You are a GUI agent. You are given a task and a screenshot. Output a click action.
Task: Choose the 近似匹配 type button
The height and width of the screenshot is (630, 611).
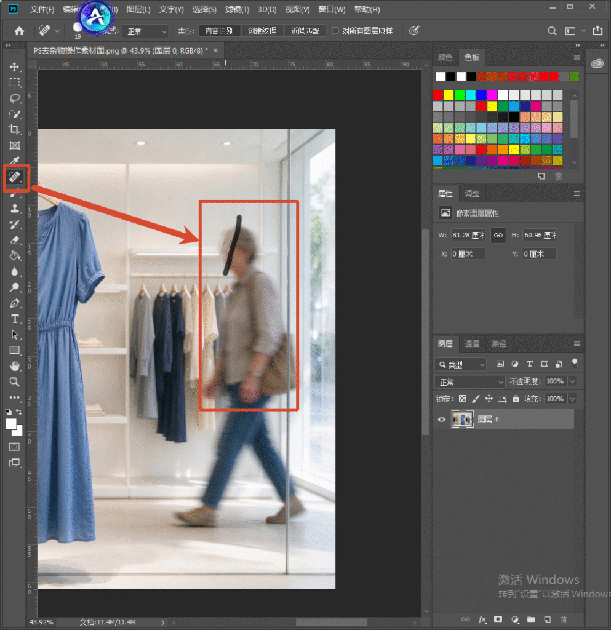click(x=305, y=31)
